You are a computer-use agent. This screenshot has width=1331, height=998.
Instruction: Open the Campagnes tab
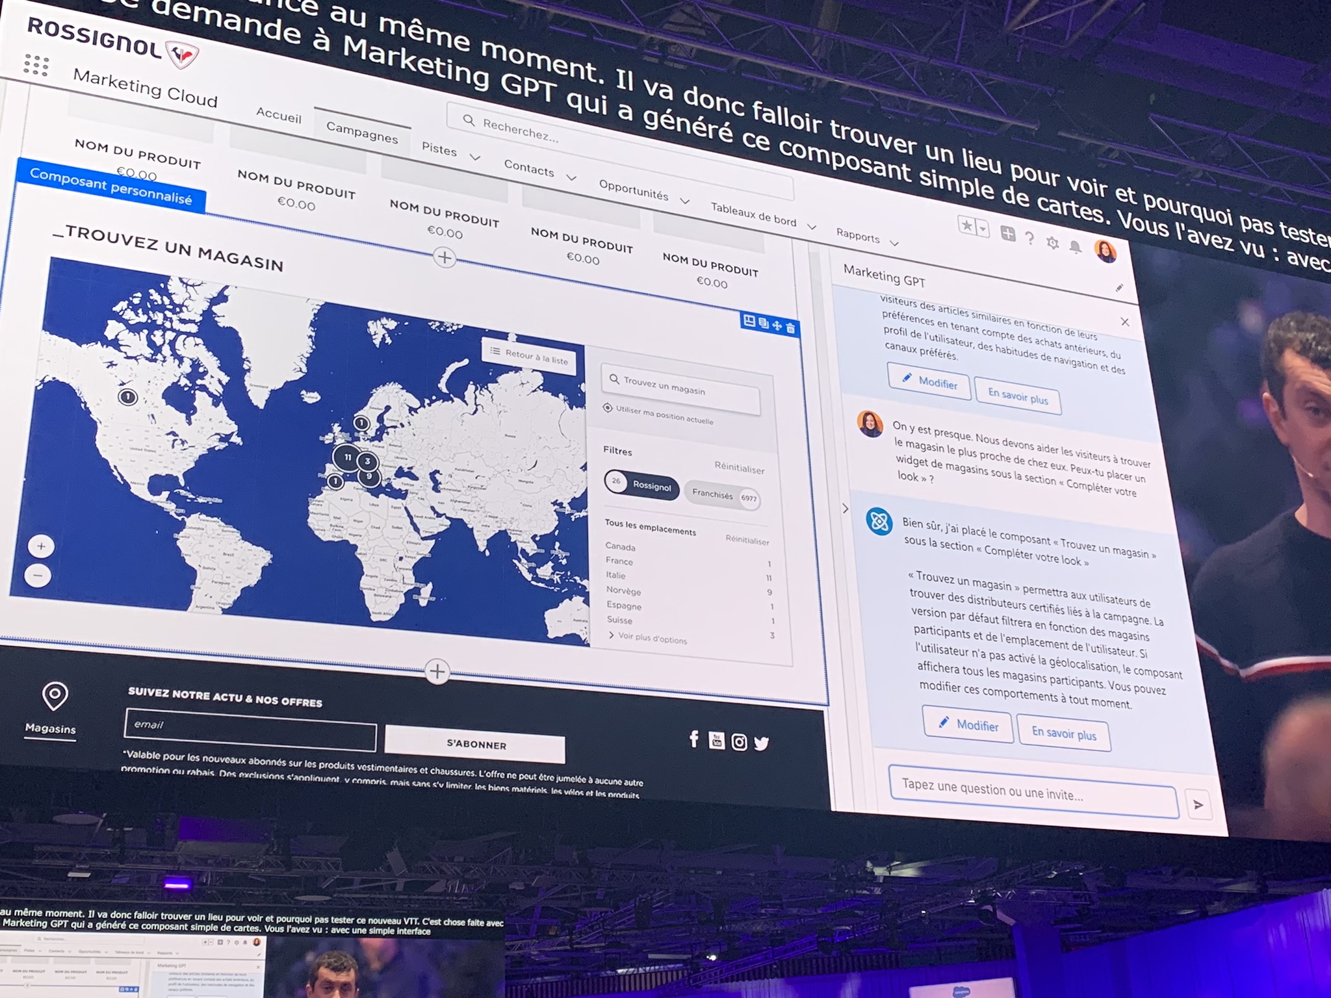[362, 133]
